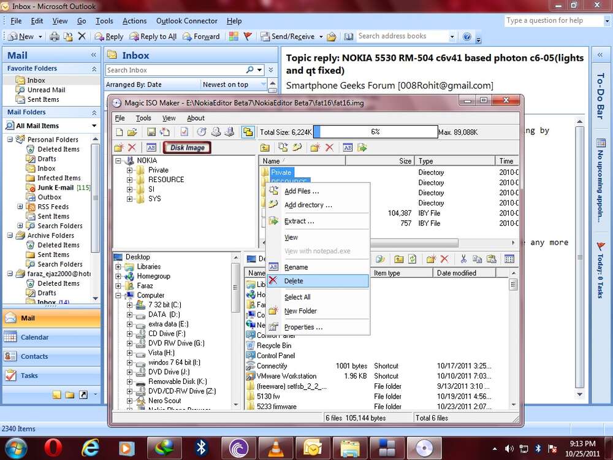The width and height of the screenshot is (613, 460).
Task: Click the Bluetooth icon on the taskbar
Action: [x=201, y=448]
